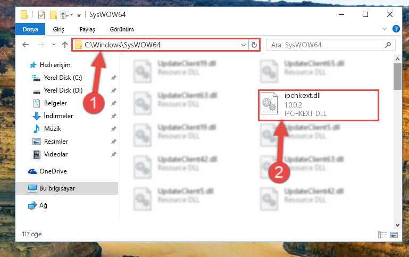Click the search magnifier icon
Screen dimensions: 409x257
[388, 45]
